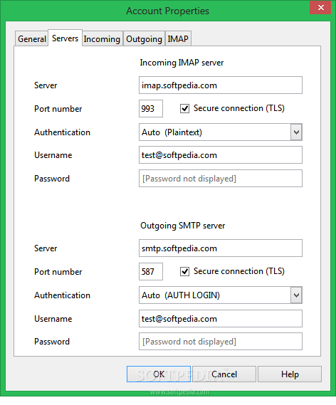Viewport: 336px width, 405px height.
Task: Click the Cancel button
Action: pos(224,374)
